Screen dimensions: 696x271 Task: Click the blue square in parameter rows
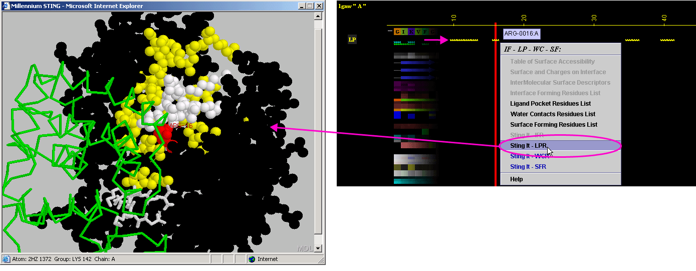397,115
